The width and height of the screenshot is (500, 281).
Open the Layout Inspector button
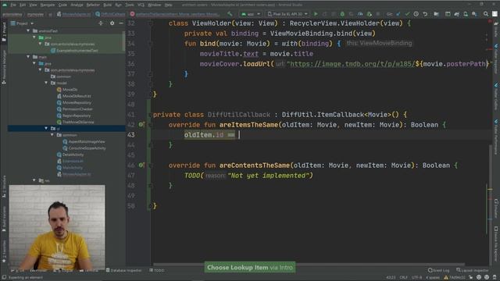[x=473, y=270]
